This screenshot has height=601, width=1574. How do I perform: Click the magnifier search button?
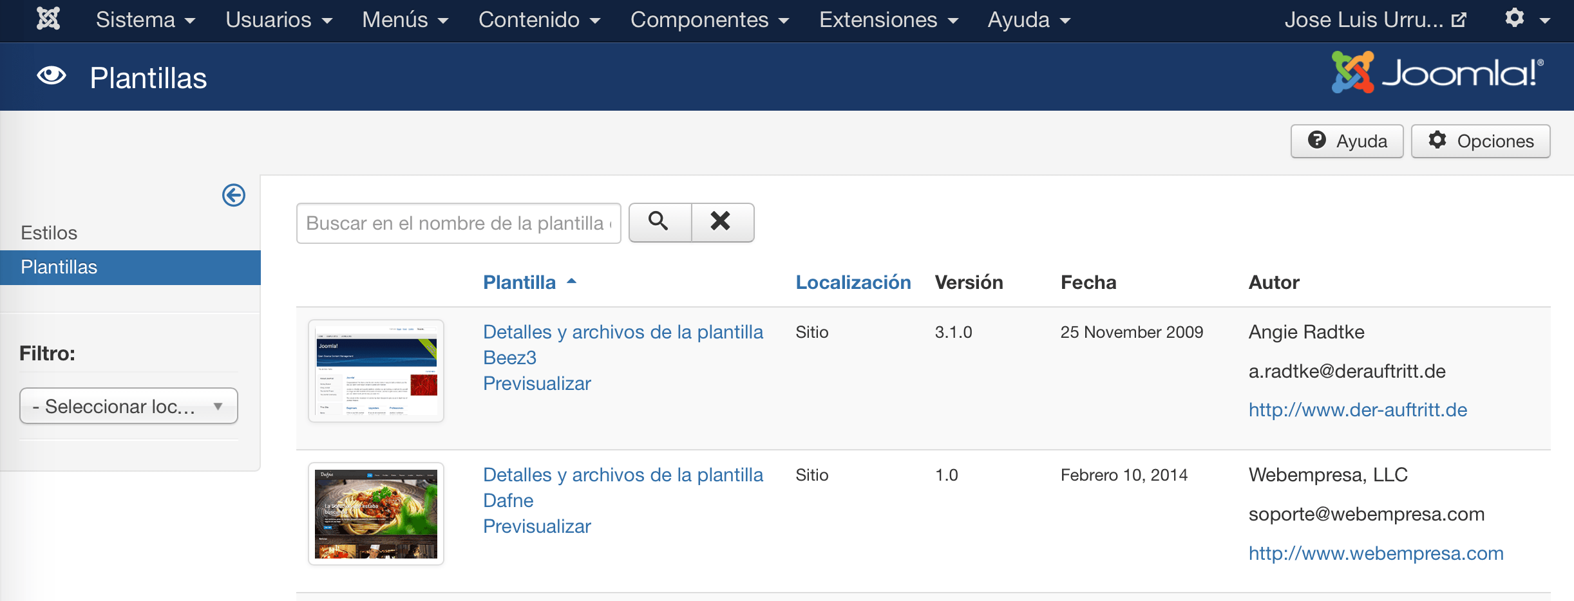click(659, 223)
